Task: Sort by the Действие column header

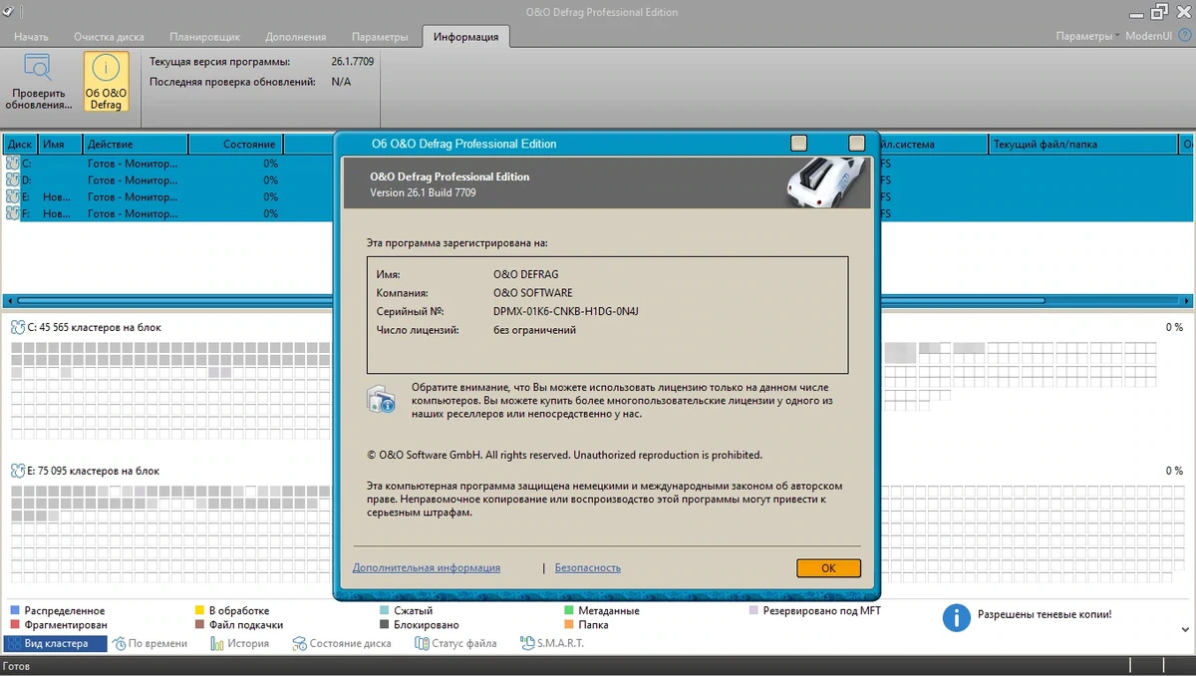Action: pos(136,145)
